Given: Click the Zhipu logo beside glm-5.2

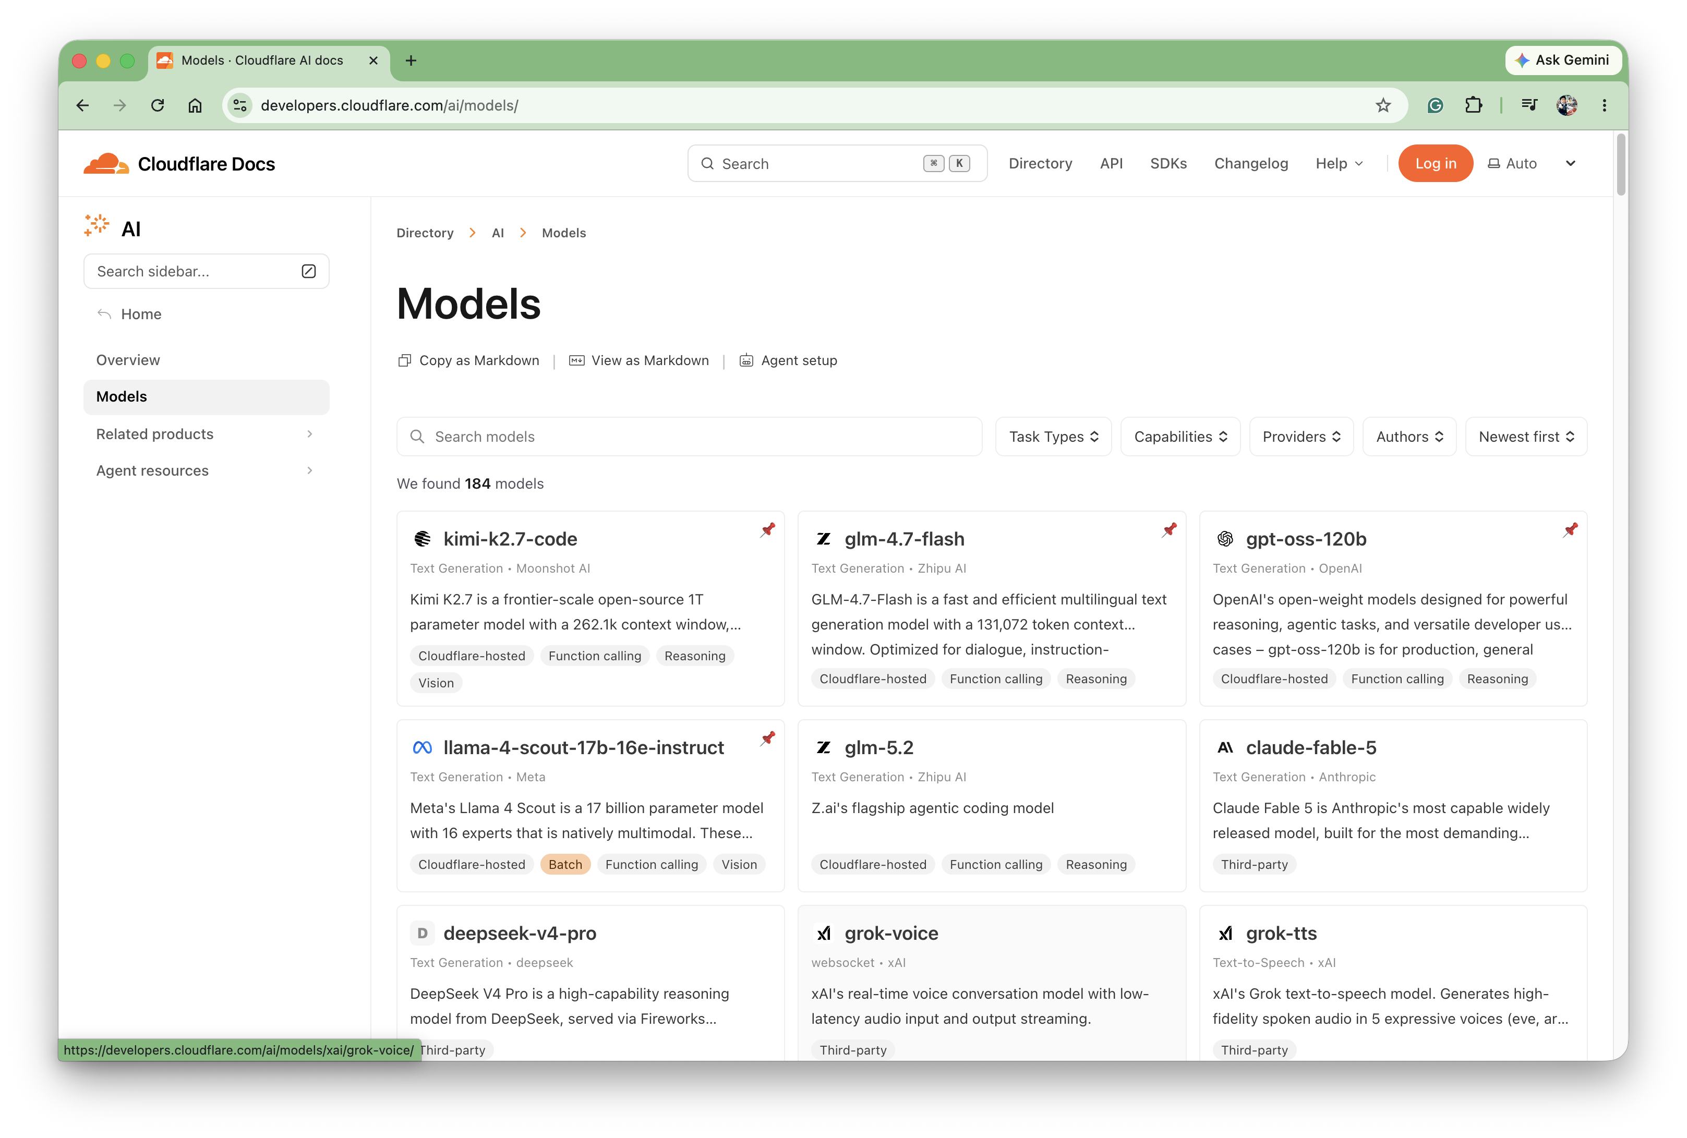Looking at the screenshot, I should tap(824, 747).
